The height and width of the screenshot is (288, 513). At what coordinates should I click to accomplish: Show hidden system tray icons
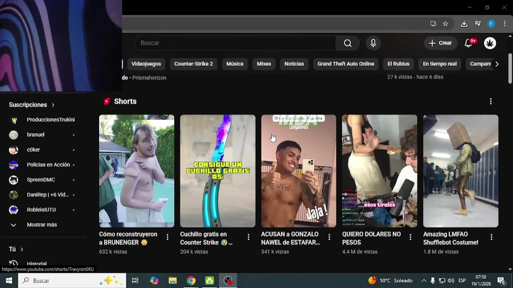coord(424,280)
